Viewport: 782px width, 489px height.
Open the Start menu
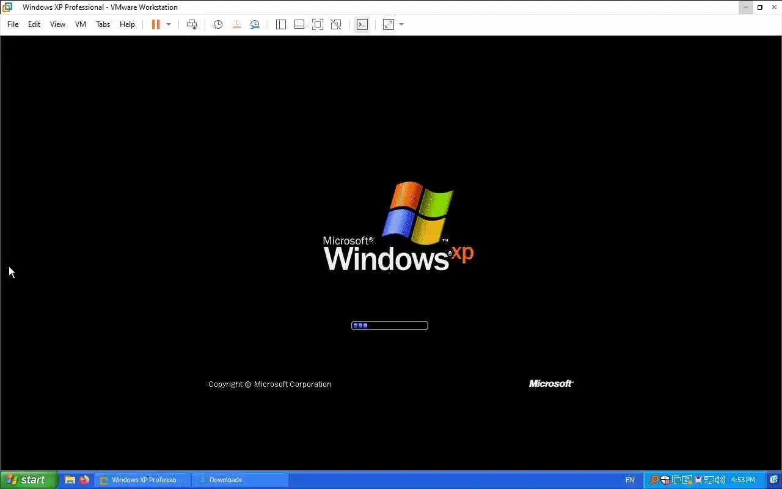29,480
